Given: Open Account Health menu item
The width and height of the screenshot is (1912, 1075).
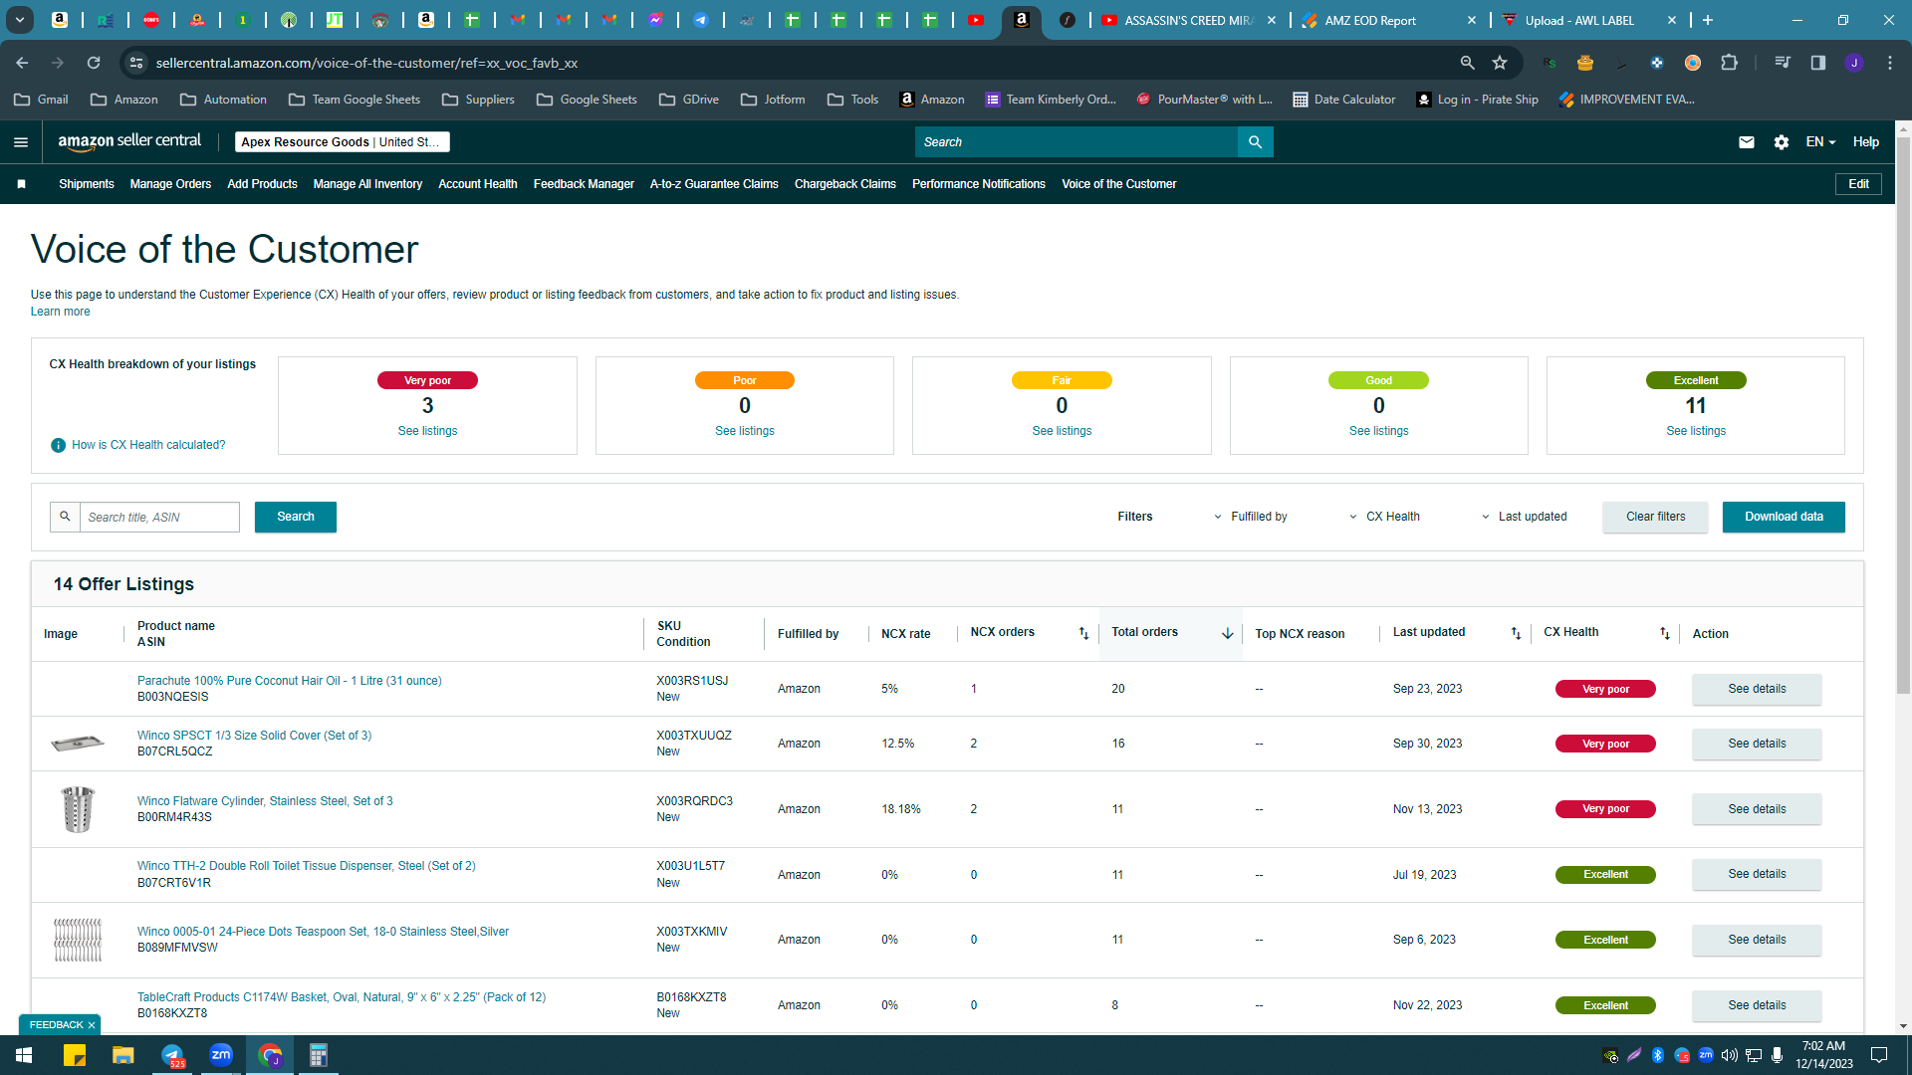Looking at the screenshot, I should pyautogui.click(x=478, y=184).
